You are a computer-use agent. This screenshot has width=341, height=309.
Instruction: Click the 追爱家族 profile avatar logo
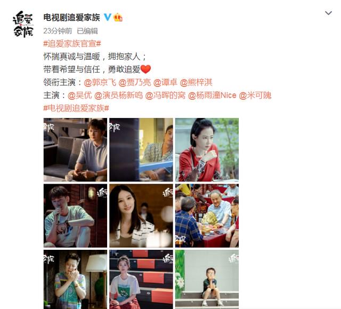pos(23,24)
